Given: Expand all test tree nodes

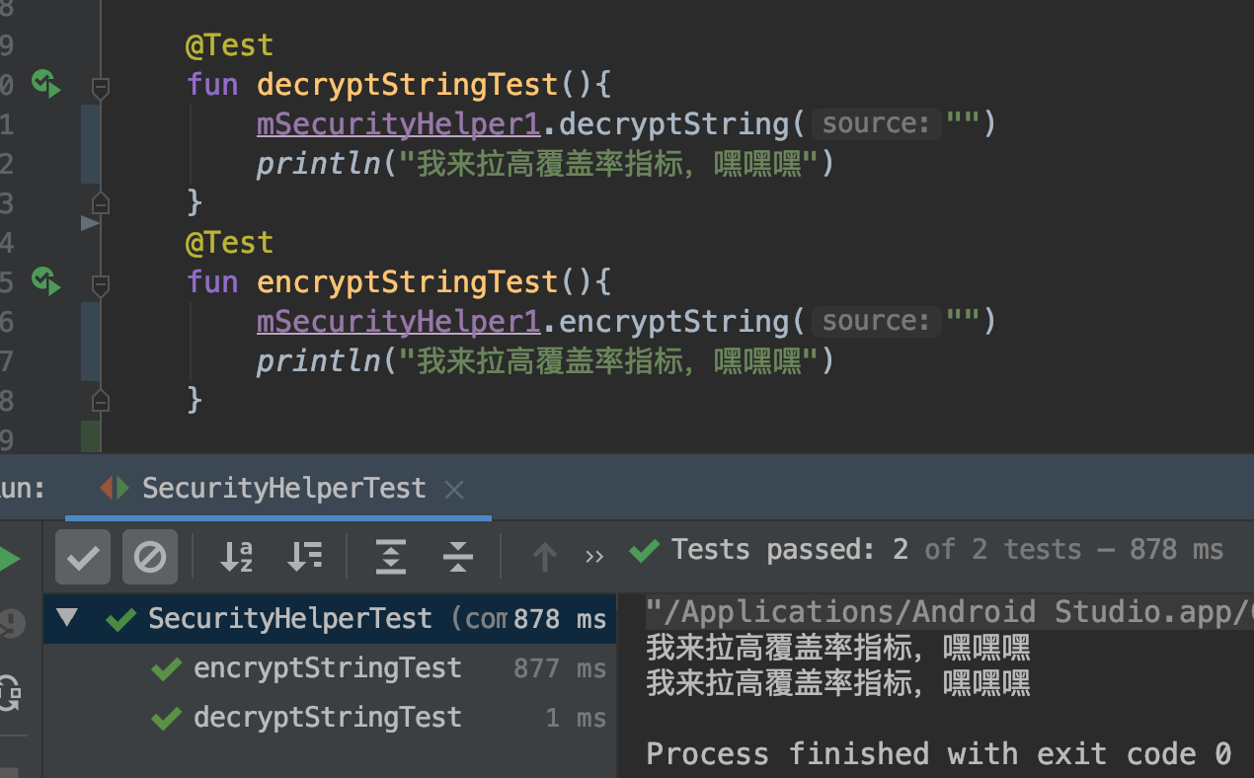Looking at the screenshot, I should tap(391, 558).
